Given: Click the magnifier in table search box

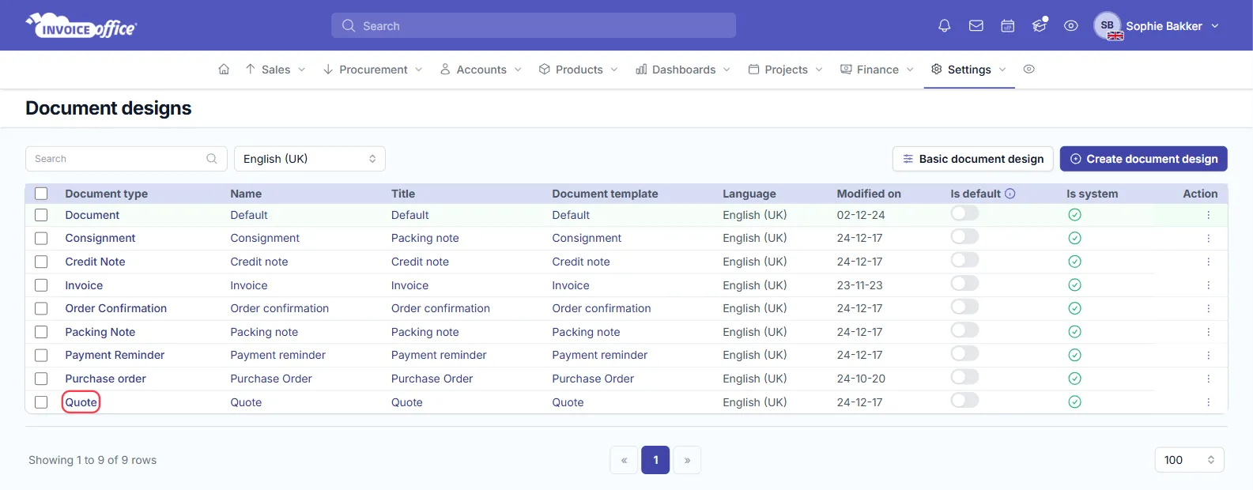Looking at the screenshot, I should (x=212, y=159).
